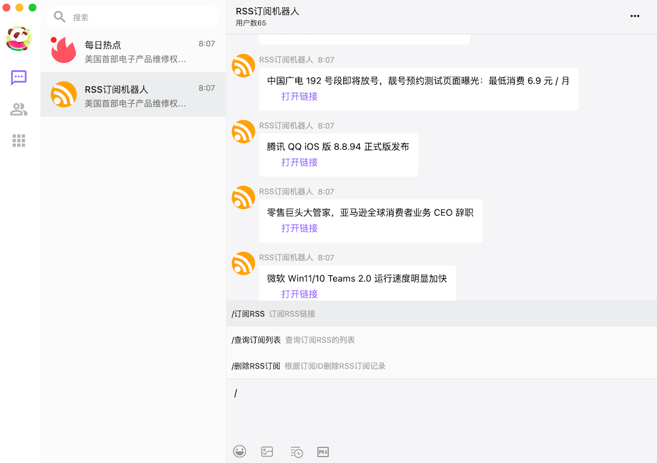Viewport: 657px width, 463px height.
Task: Click the 用户数65 subtitle
Action: click(251, 23)
